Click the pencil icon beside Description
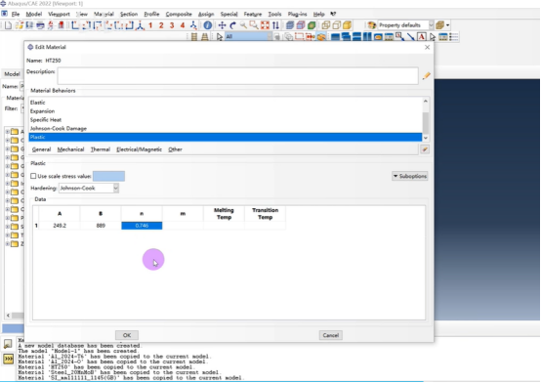 426,75
